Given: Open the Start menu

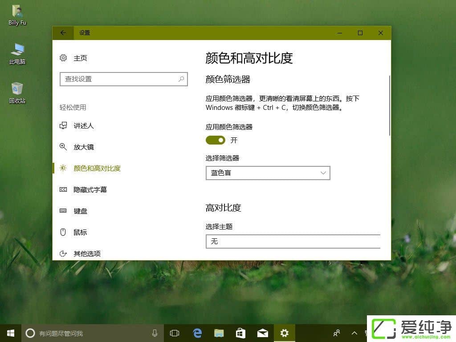Looking at the screenshot, I should [x=10, y=333].
